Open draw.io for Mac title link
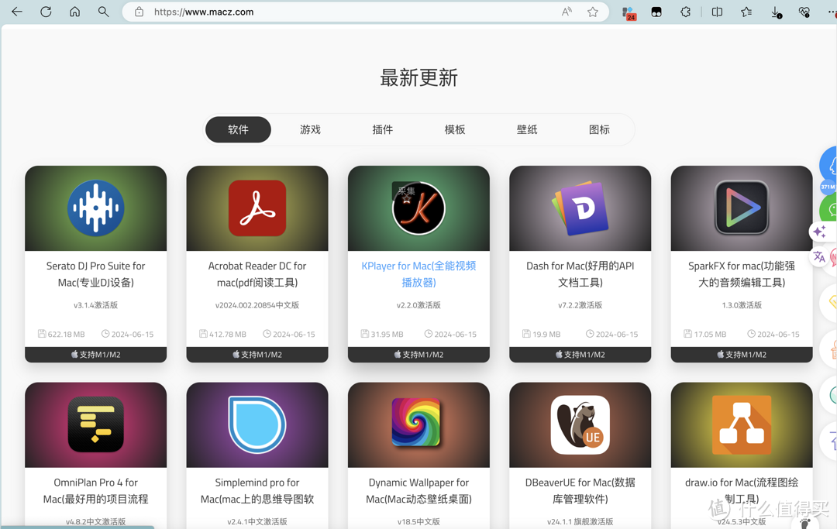The width and height of the screenshot is (837, 529). (x=742, y=490)
